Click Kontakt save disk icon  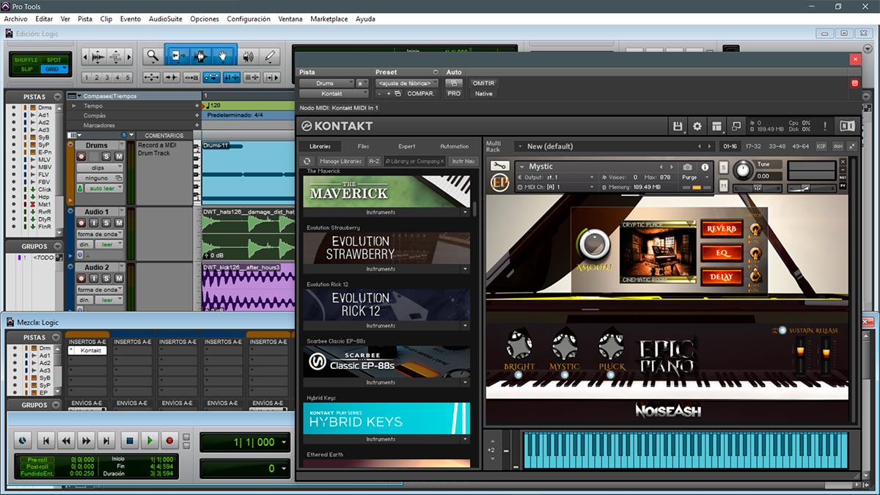678,126
